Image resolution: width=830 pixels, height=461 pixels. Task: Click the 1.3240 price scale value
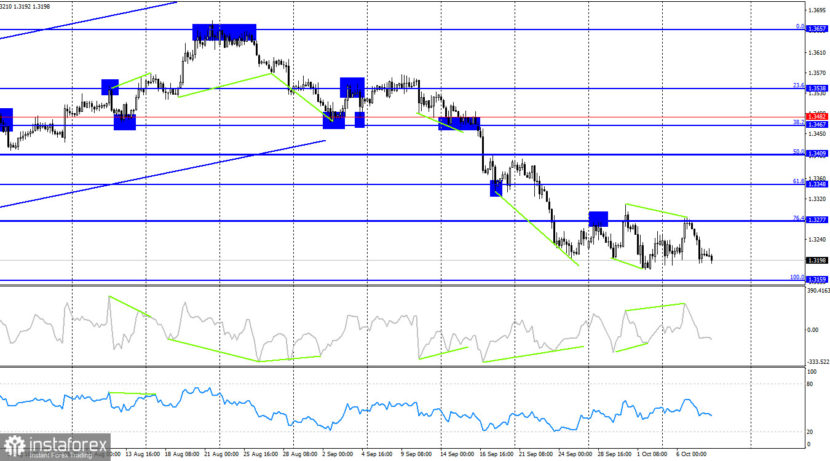(817, 238)
